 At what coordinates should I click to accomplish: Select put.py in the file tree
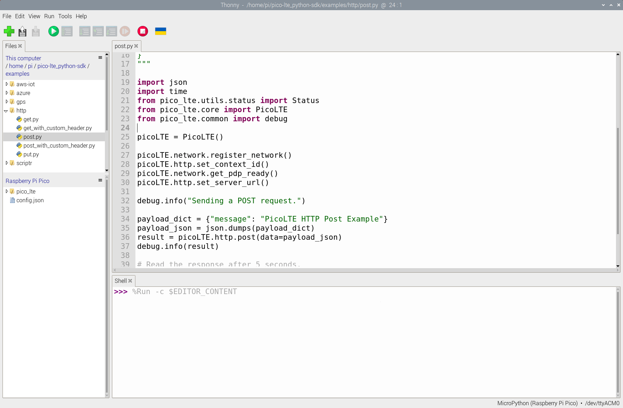[31, 154]
